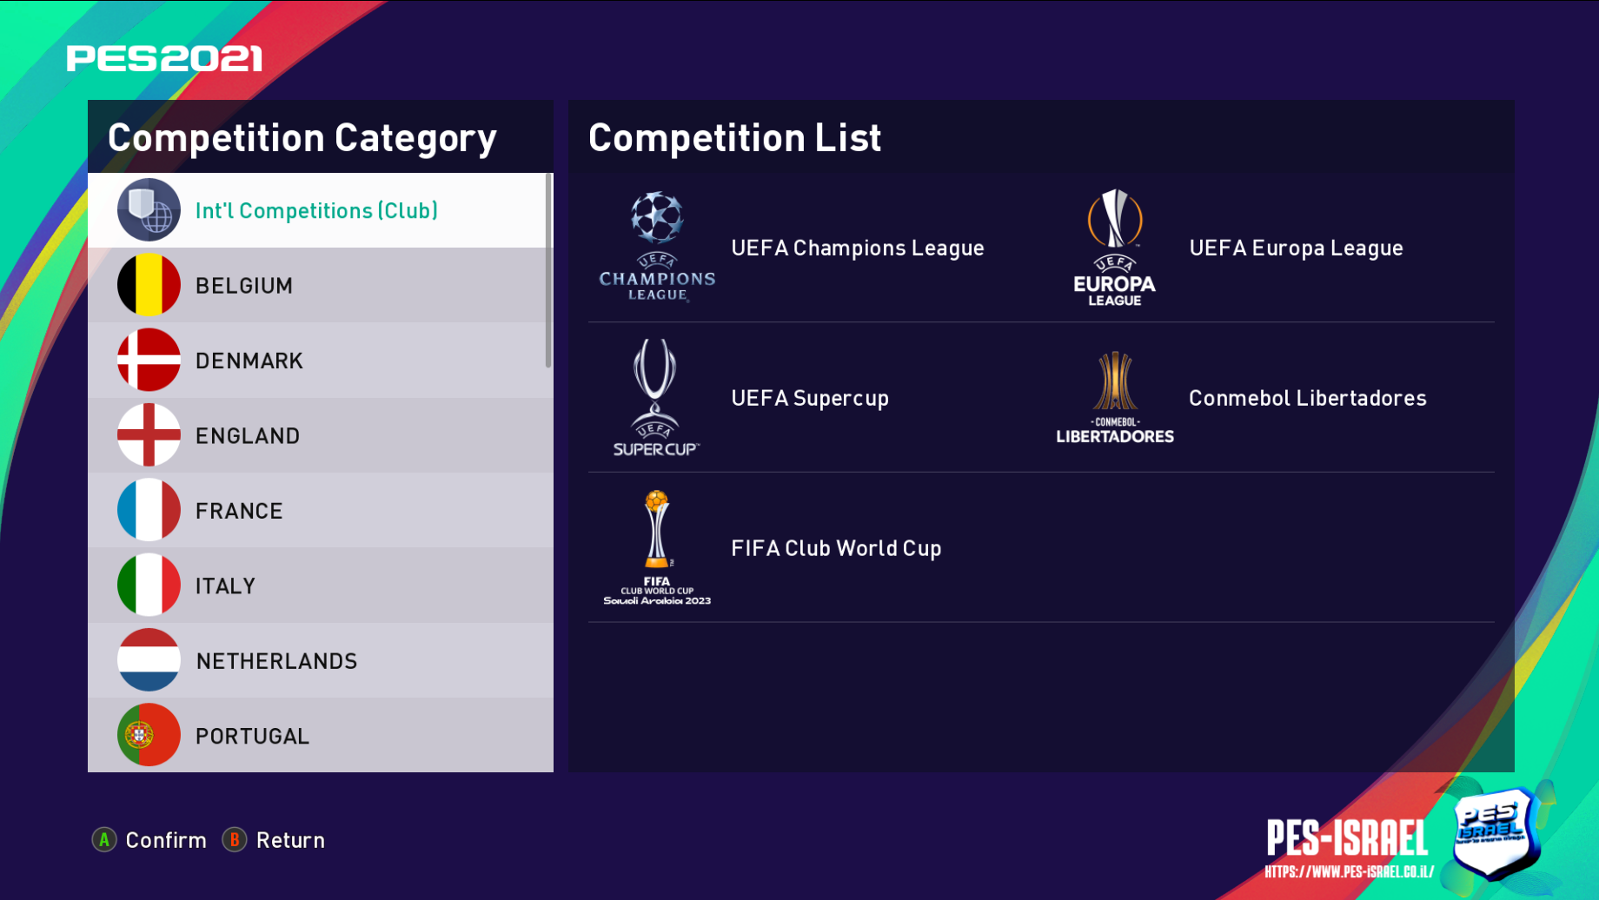Open the PES-Israel website link
The width and height of the screenshot is (1599, 900).
point(1349,872)
